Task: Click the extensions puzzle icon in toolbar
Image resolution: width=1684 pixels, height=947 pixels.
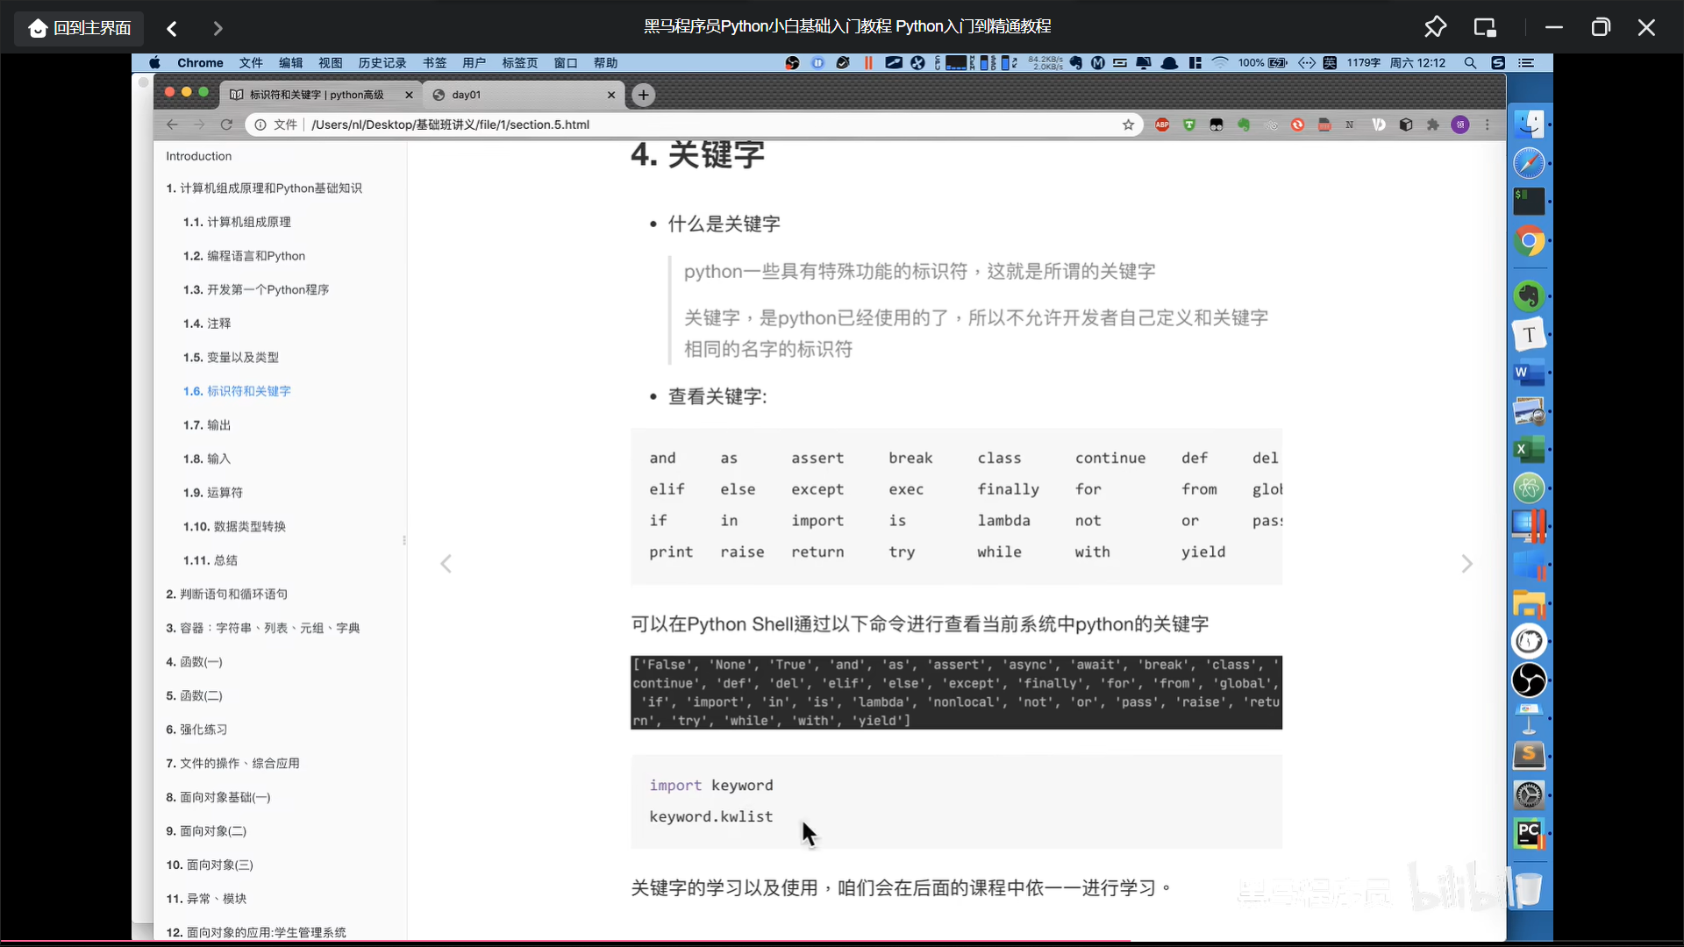Action: tap(1433, 125)
